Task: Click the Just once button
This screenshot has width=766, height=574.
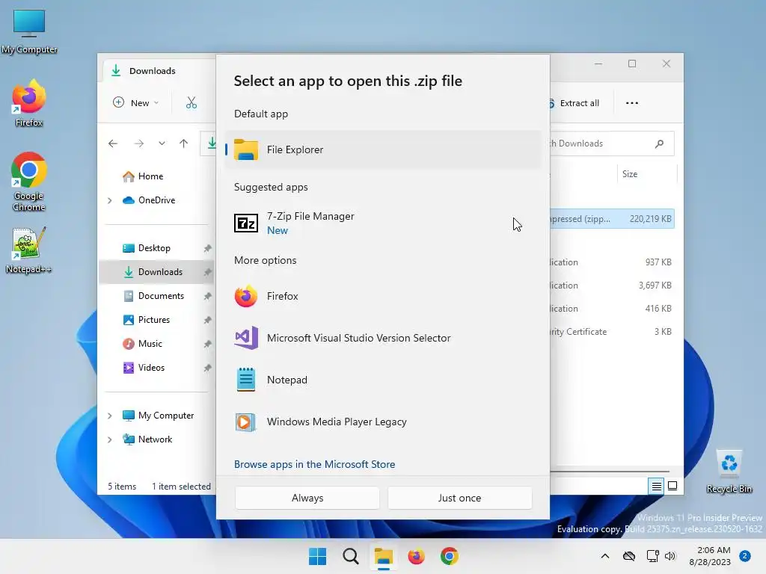Action: click(x=460, y=498)
